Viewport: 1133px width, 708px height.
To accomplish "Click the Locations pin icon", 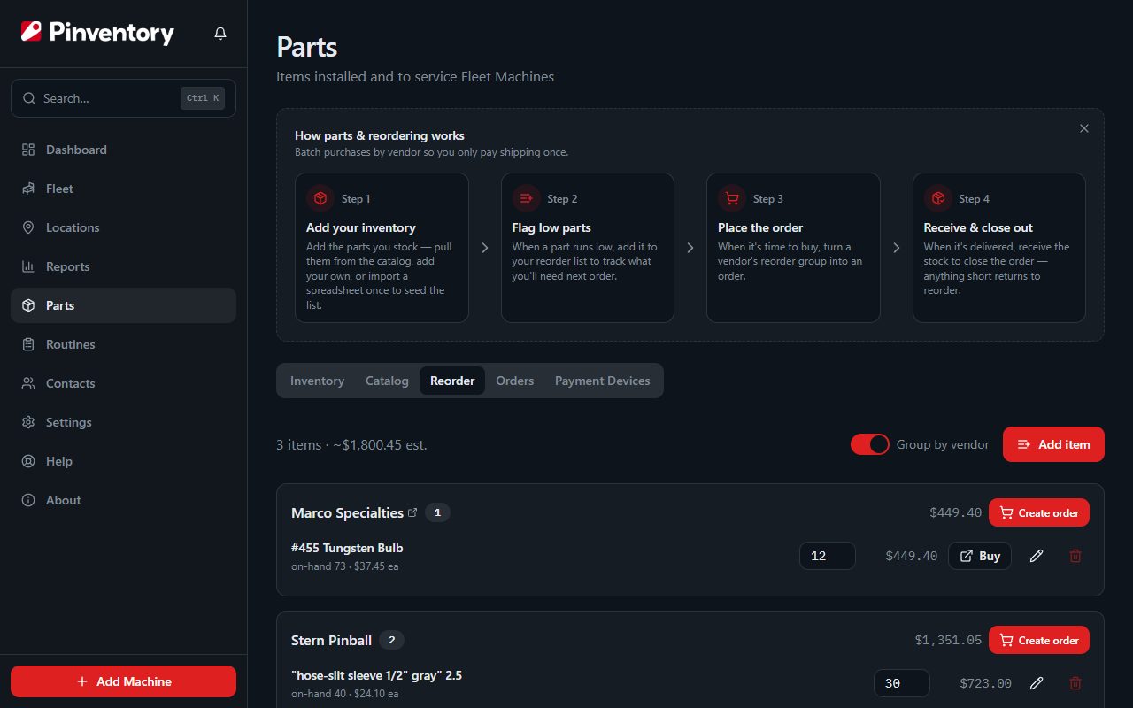I will click(28, 227).
